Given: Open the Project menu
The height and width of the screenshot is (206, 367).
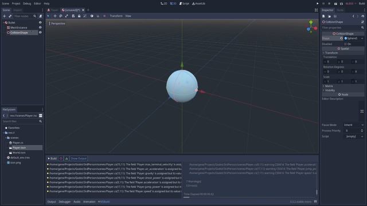Looking at the screenshot, I should click(x=16, y=3).
